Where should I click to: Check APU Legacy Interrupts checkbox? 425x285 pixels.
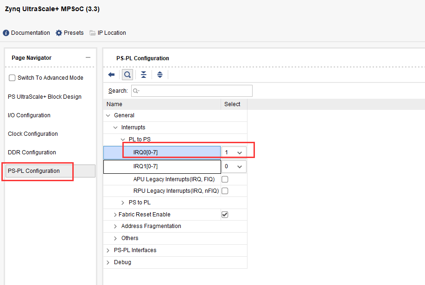tap(225, 179)
